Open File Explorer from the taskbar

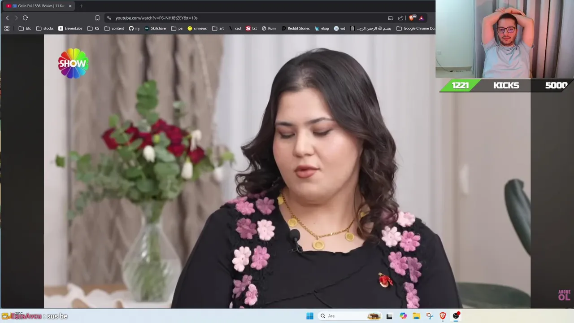(x=416, y=316)
